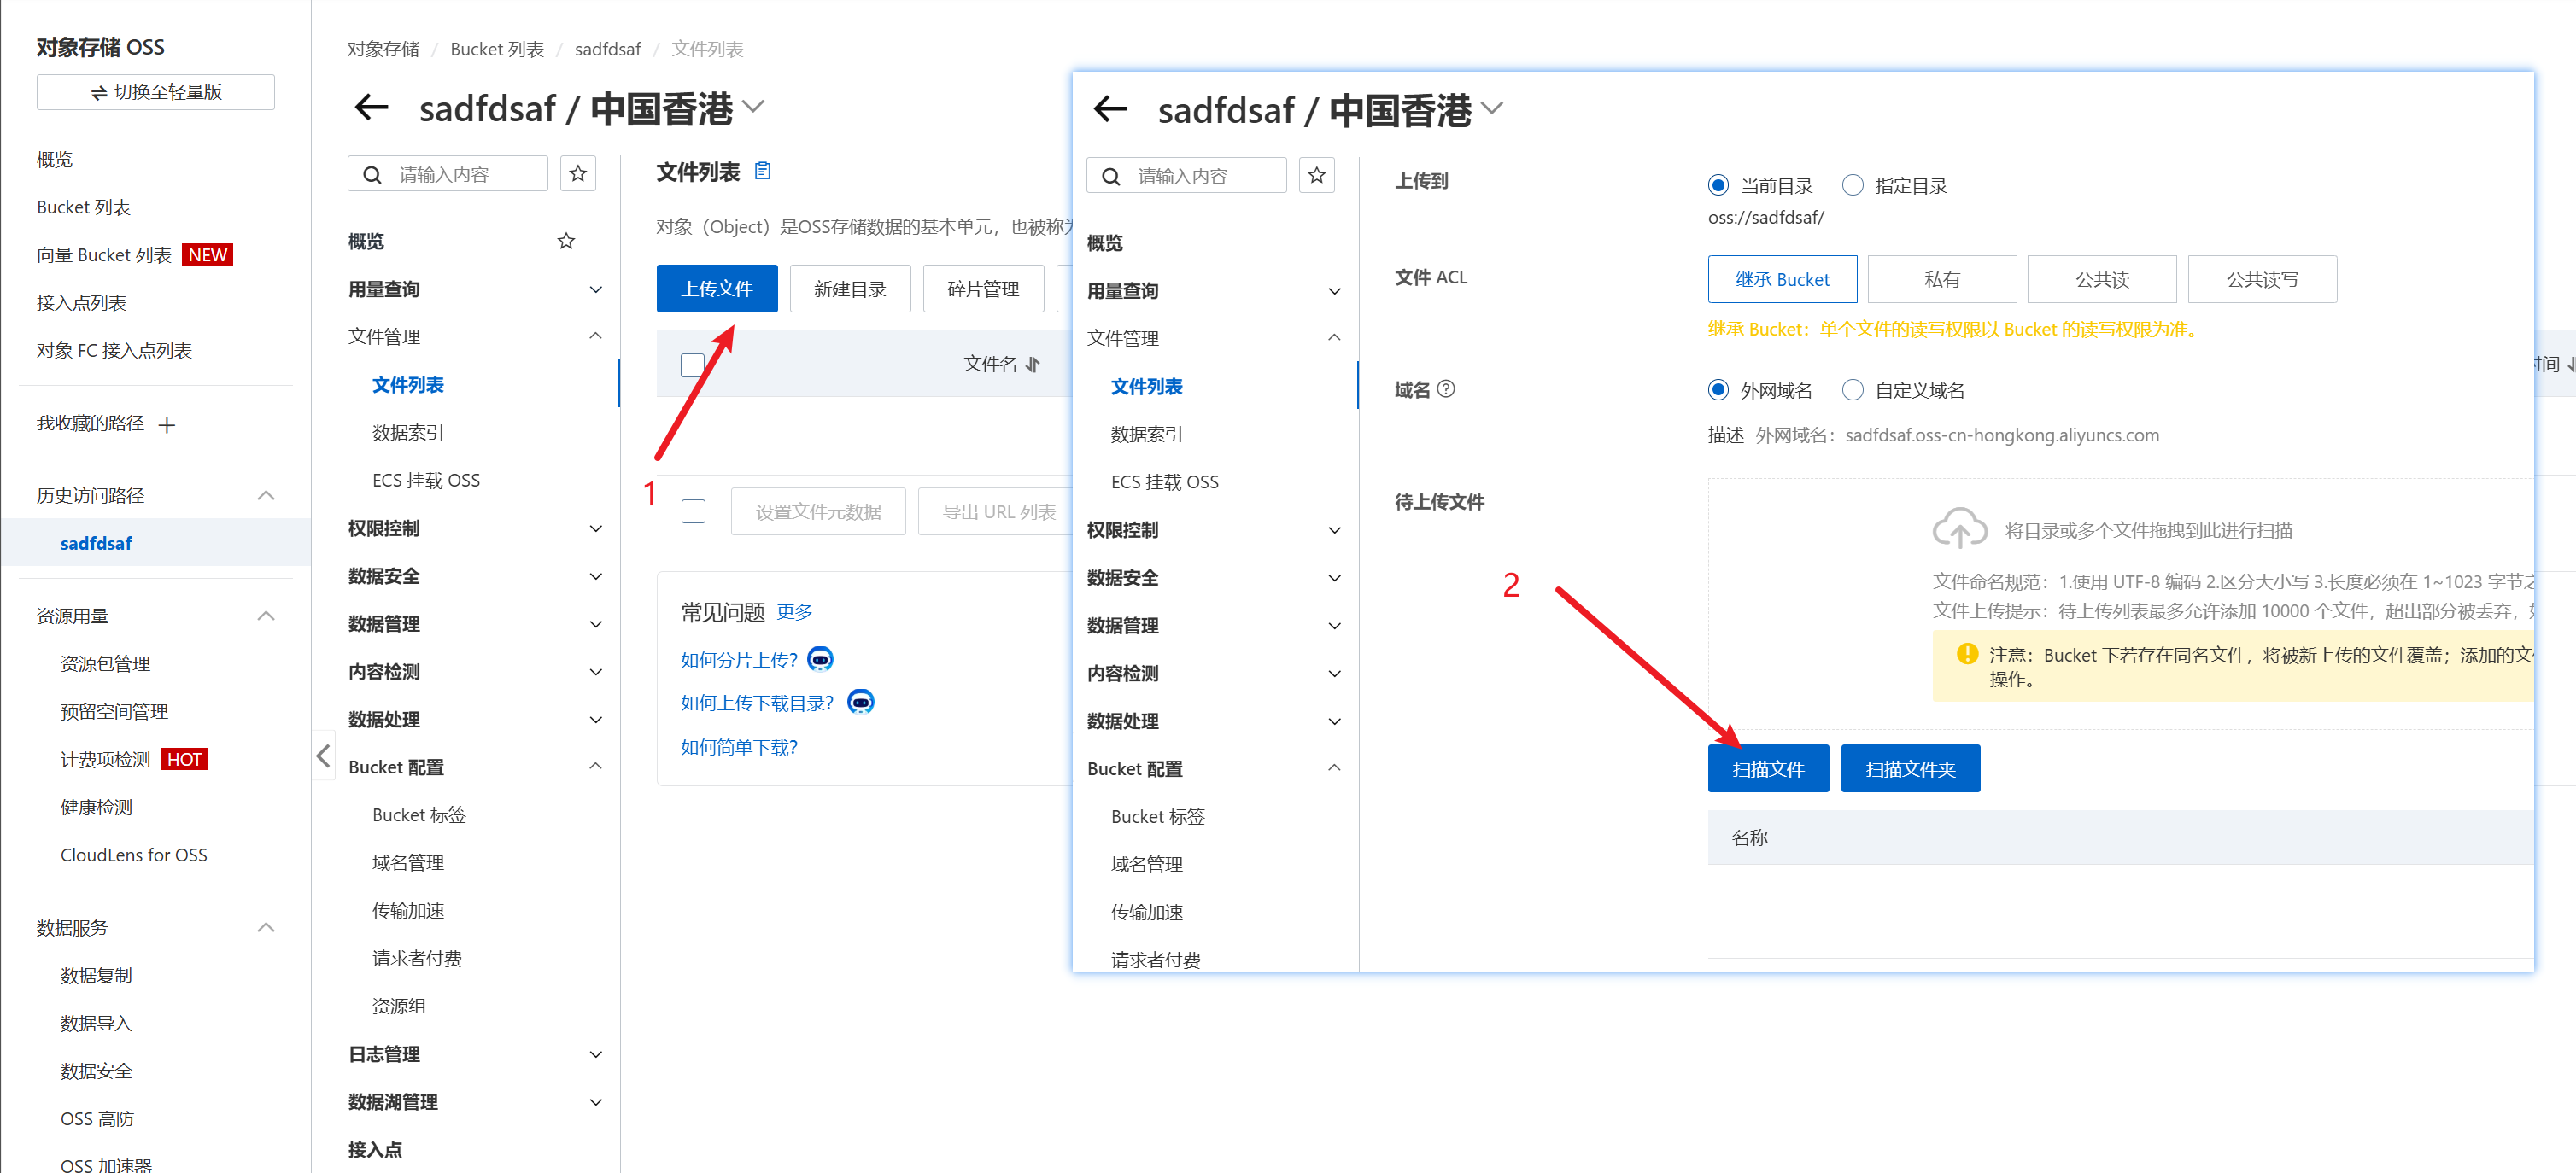Click the plus icon next to 我收藏的路径
This screenshot has height=1173, width=2576.
pyautogui.click(x=167, y=424)
